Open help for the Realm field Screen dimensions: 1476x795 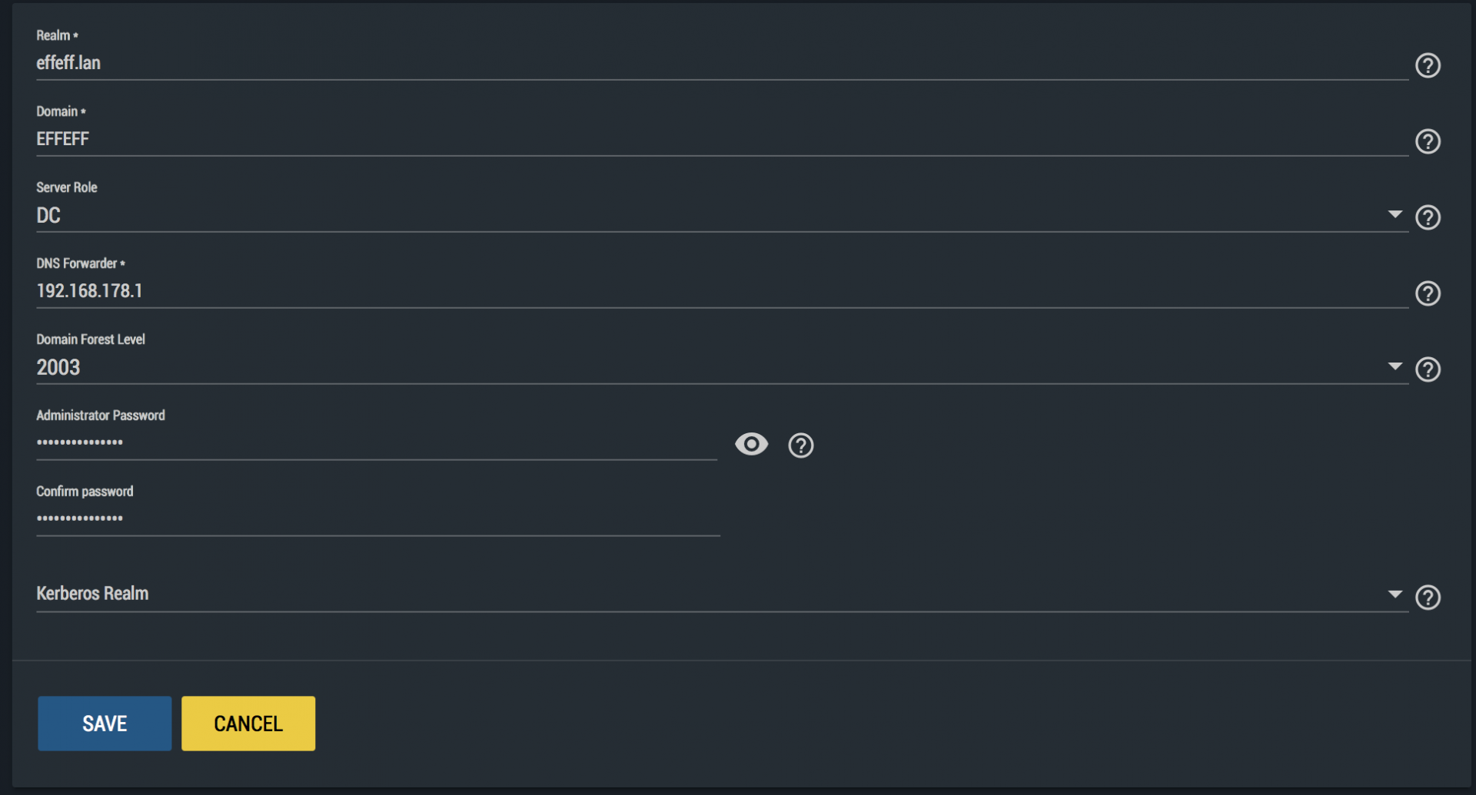coord(1428,65)
